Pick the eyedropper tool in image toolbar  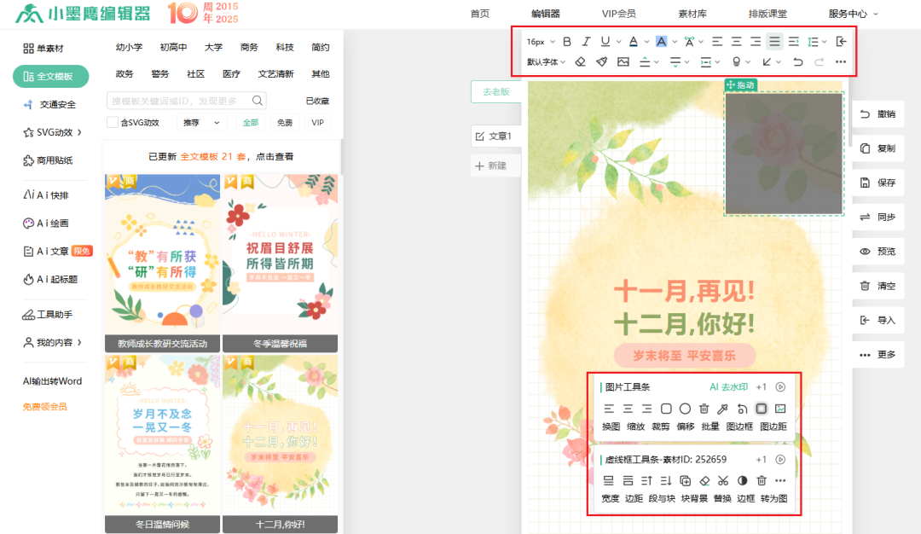point(722,409)
